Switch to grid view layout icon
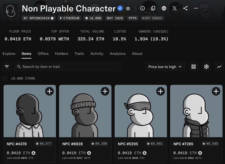This screenshot has height=164, width=225. click(194, 67)
